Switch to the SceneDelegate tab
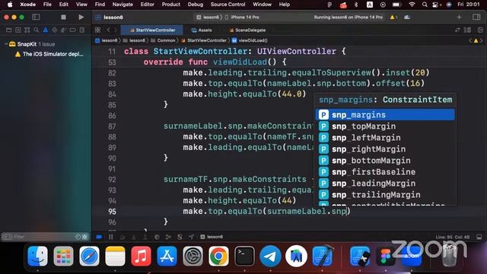Viewport: 487px width, 274px height. [247, 30]
